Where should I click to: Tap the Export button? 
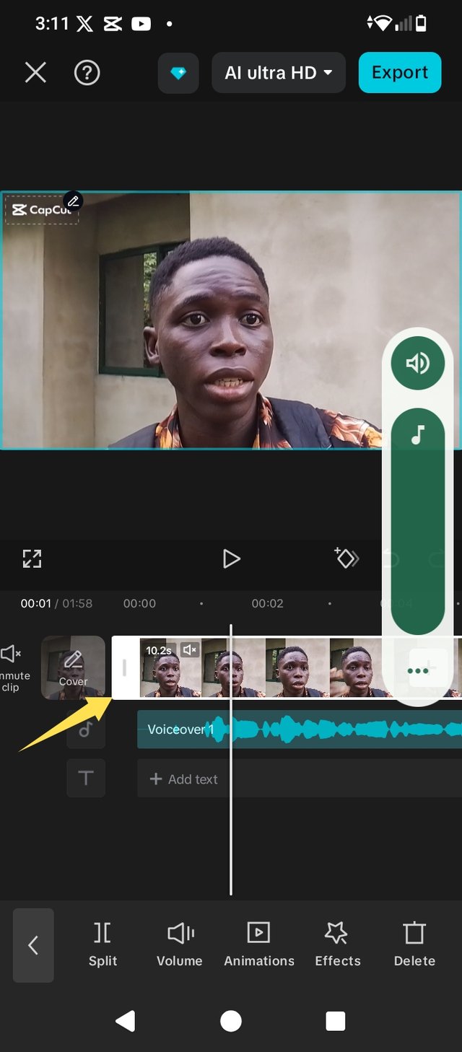[x=400, y=72]
